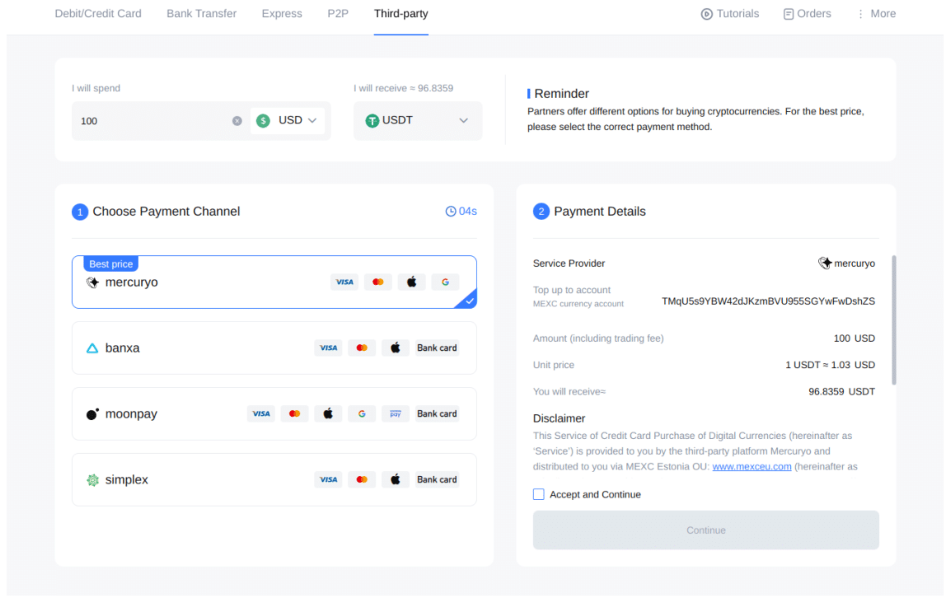The image size is (951, 603).
Task: Click the Simplex provider icon
Action: coord(93,479)
